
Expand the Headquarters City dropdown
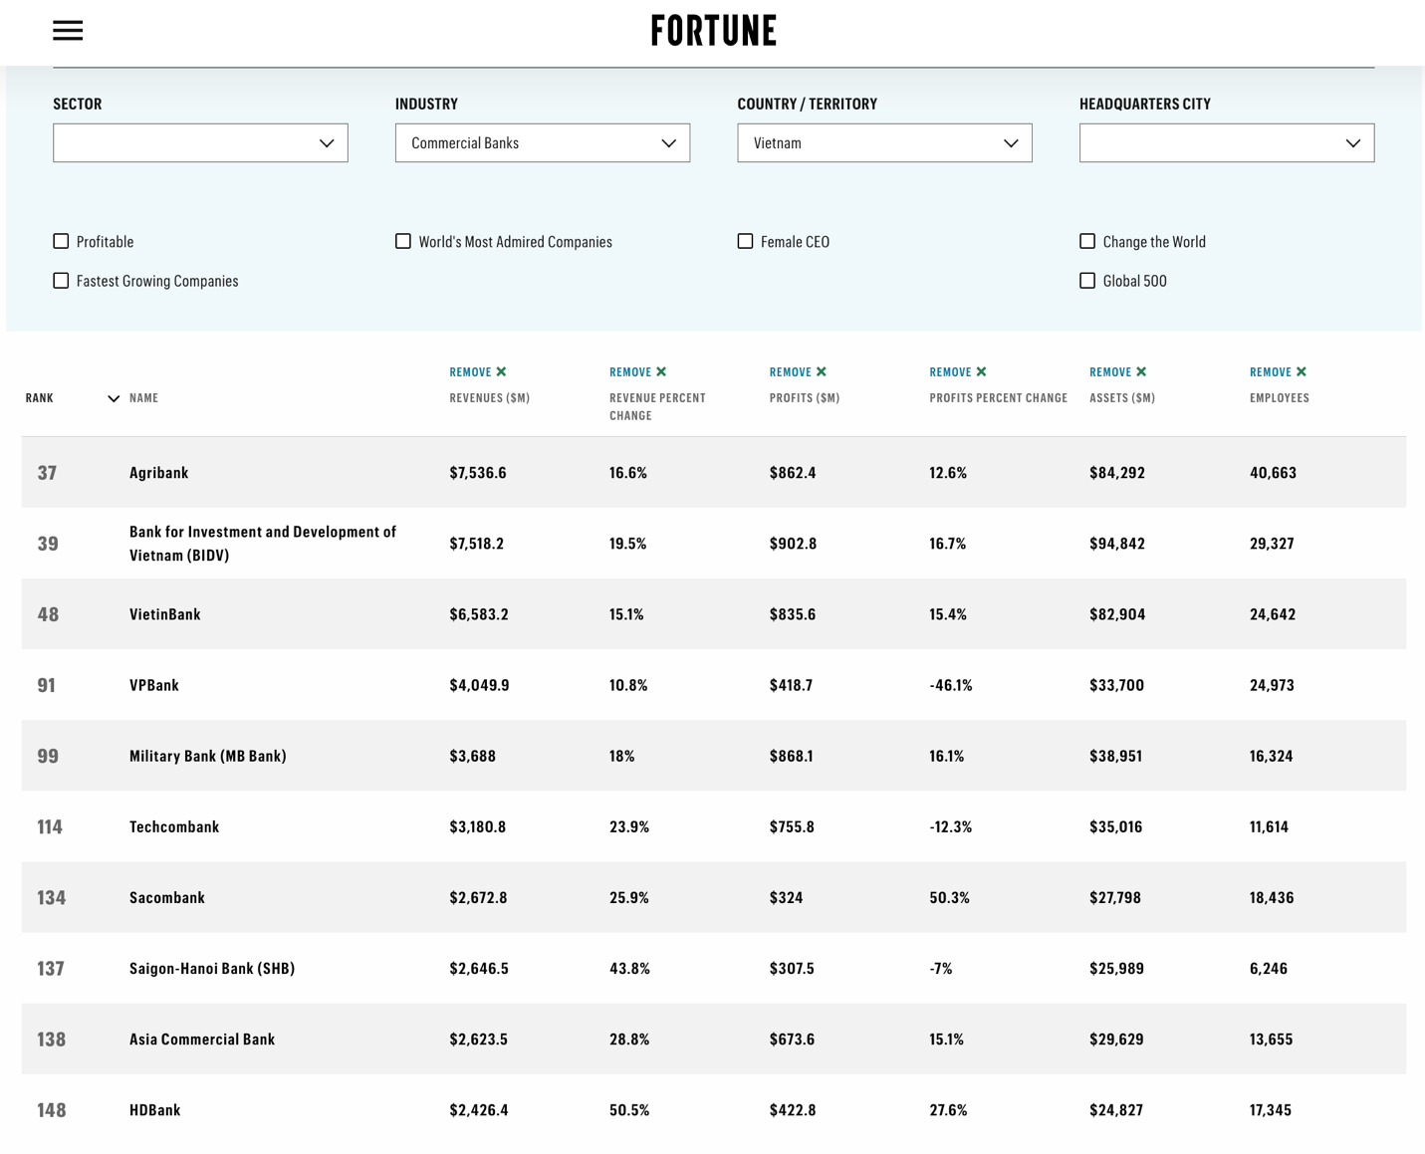tap(1226, 143)
